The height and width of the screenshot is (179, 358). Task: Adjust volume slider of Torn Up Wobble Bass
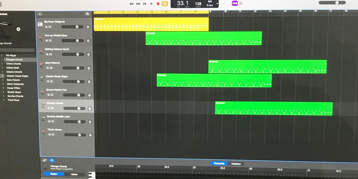point(73,41)
